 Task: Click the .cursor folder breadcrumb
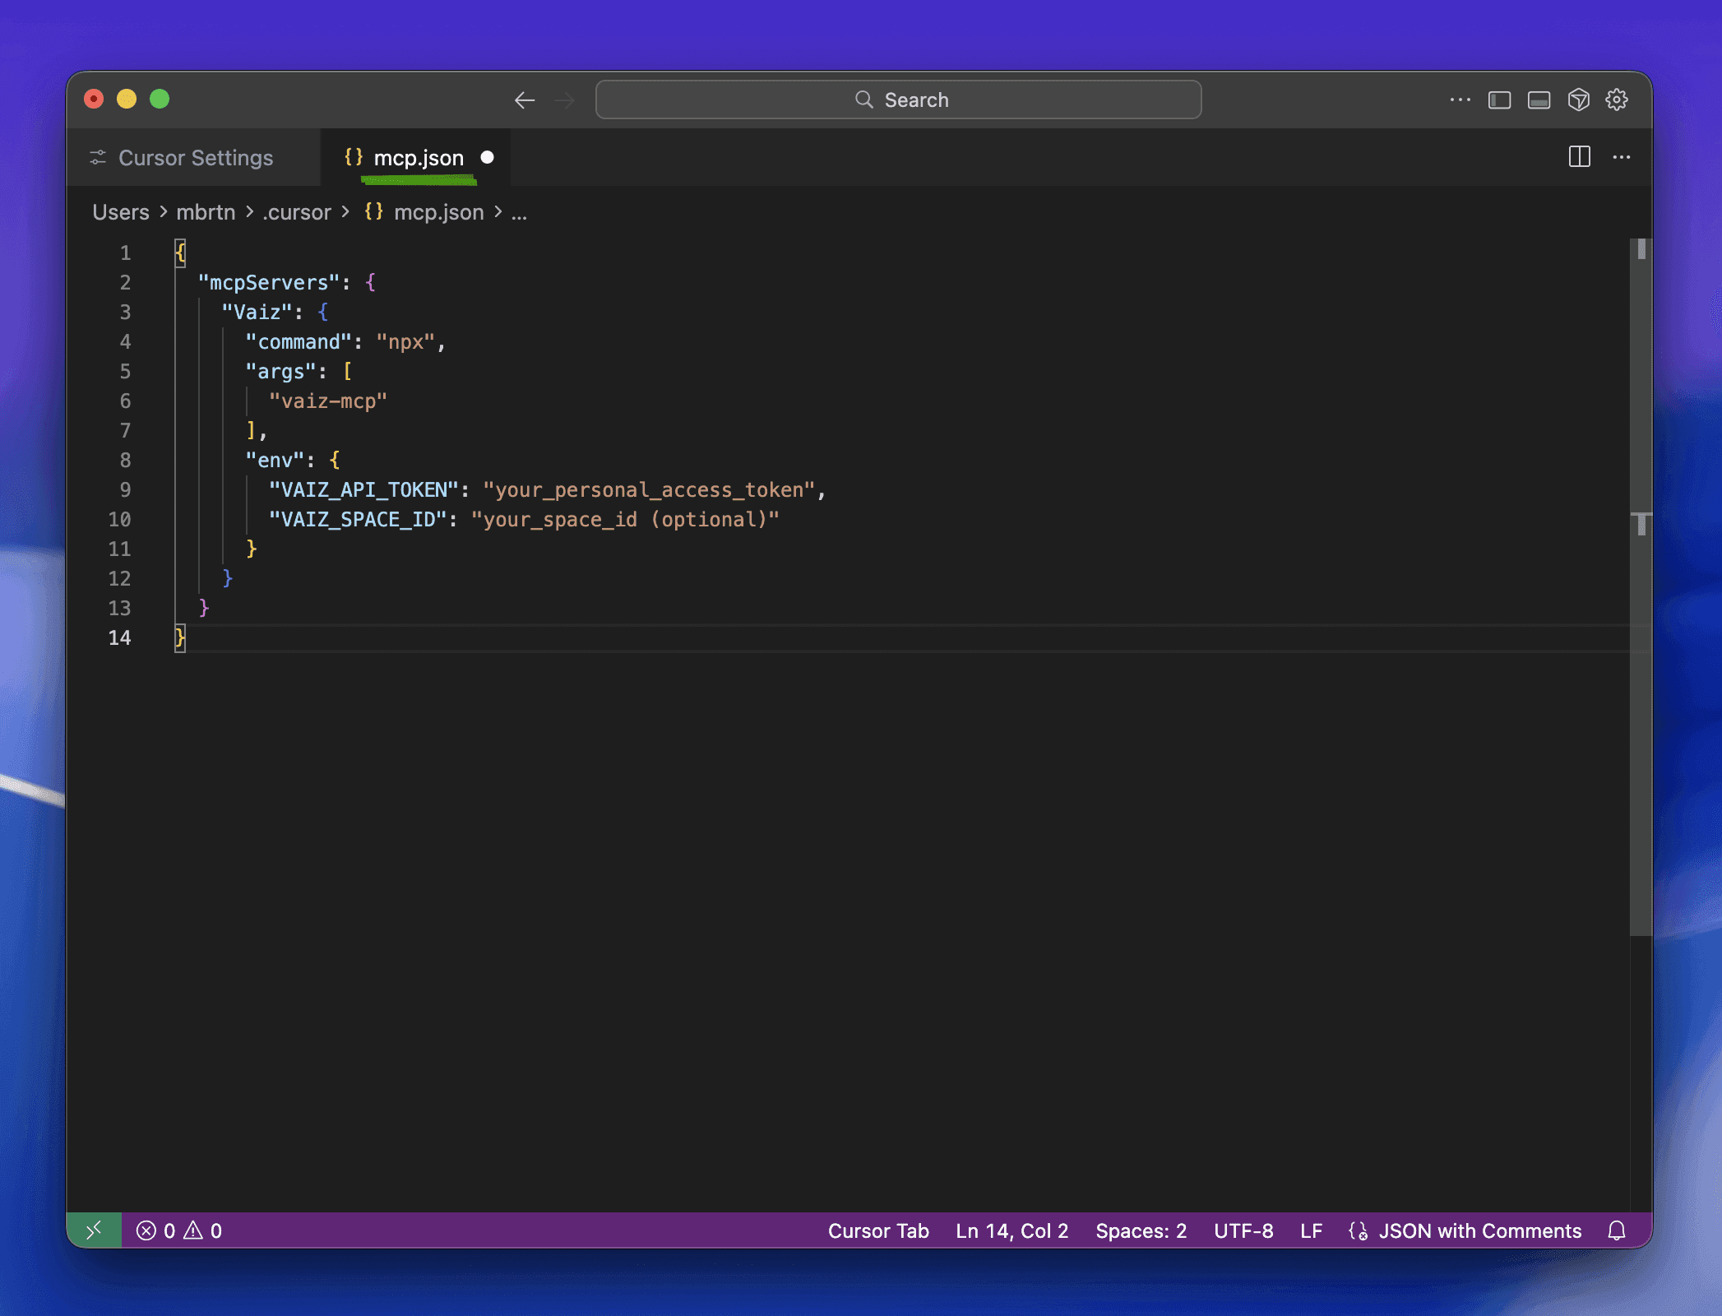(x=297, y=212)
